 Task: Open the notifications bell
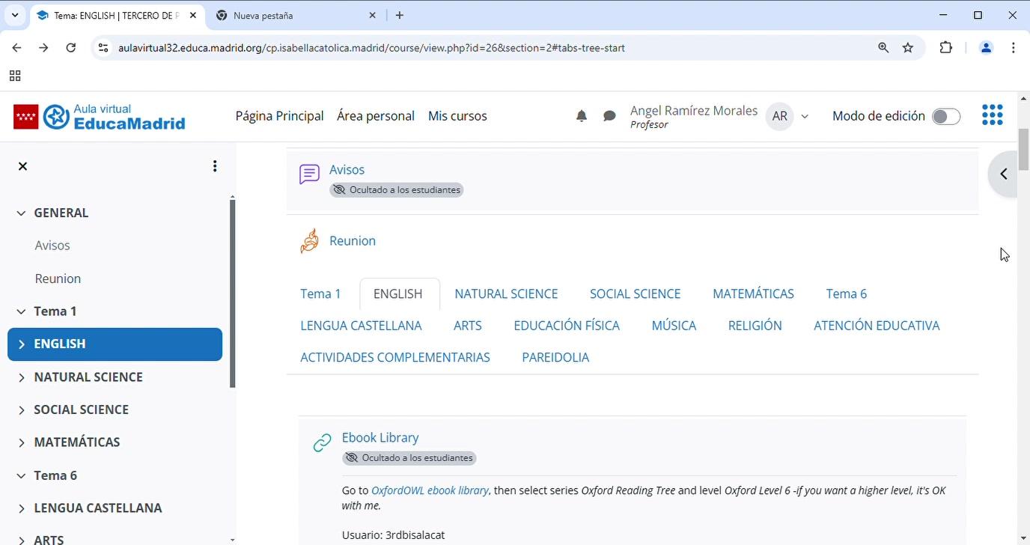tap(582, 116)
